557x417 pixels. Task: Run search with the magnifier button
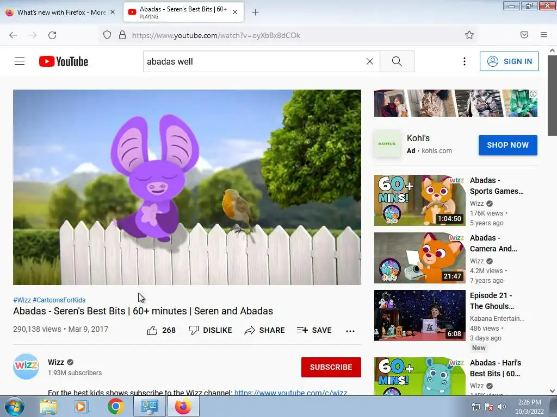pyautogui.click(x=397, y=61)
